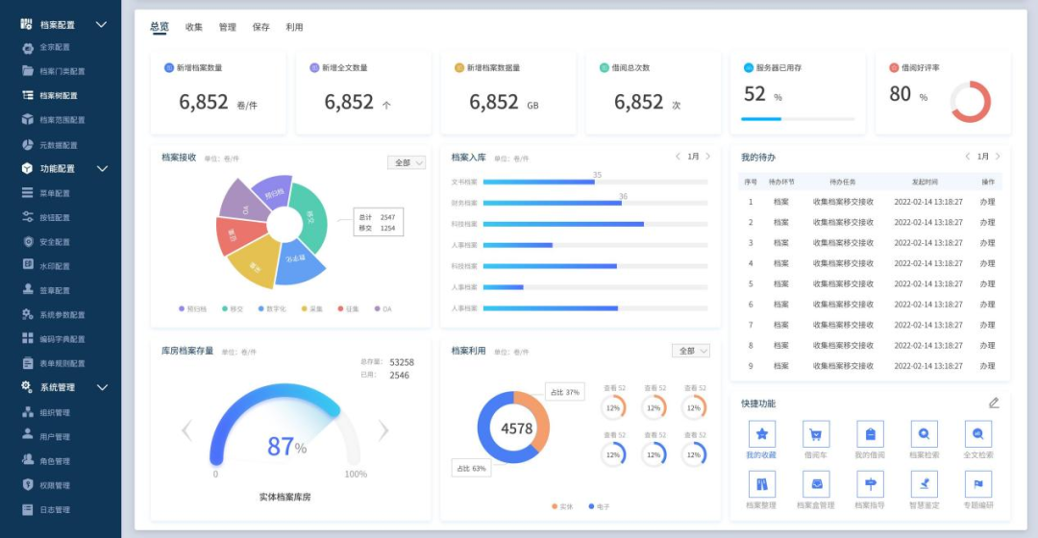
Task: Select the 用户管理 sidebar menu item
Action: click(54, 436)
